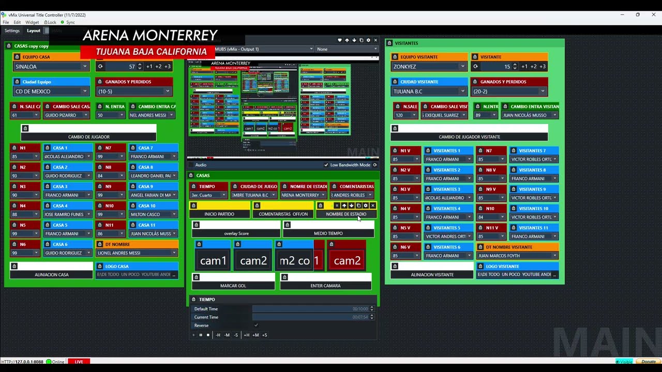Click the visitor score spinner arrows
This screenshot has height=372, width=662.
[x=515, y=67]
